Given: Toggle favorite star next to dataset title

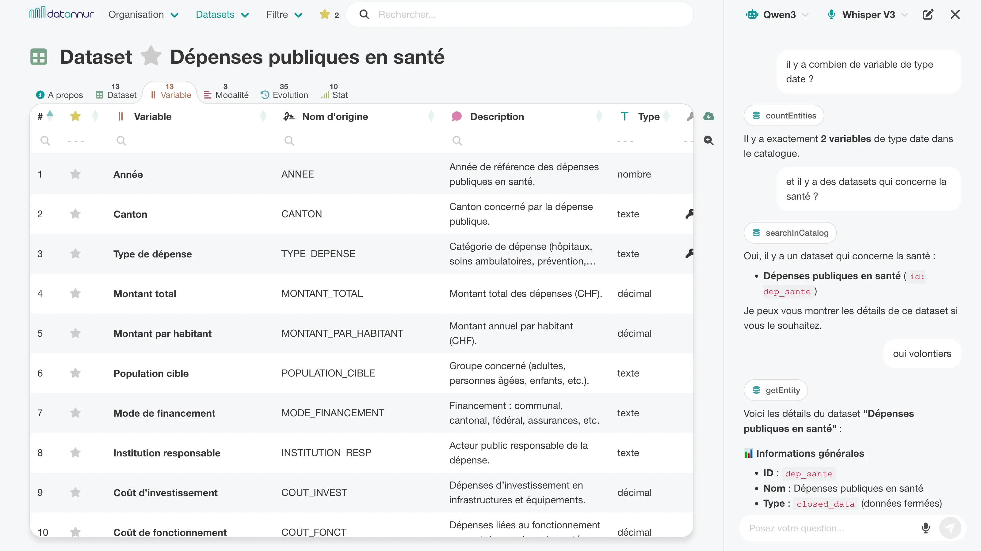Looking at the screenshot, I should [x=151, y=56].
